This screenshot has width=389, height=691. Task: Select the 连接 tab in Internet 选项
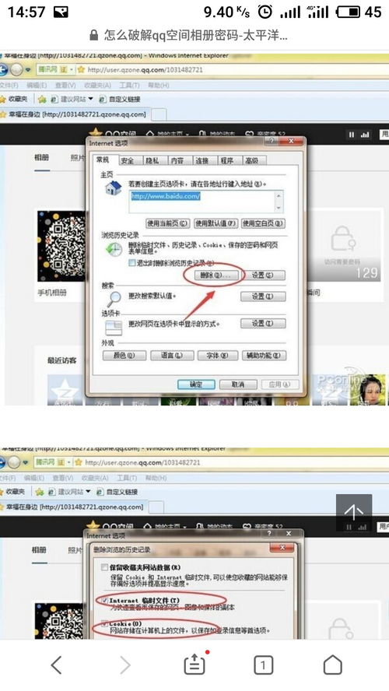click(x=202, y=161)
